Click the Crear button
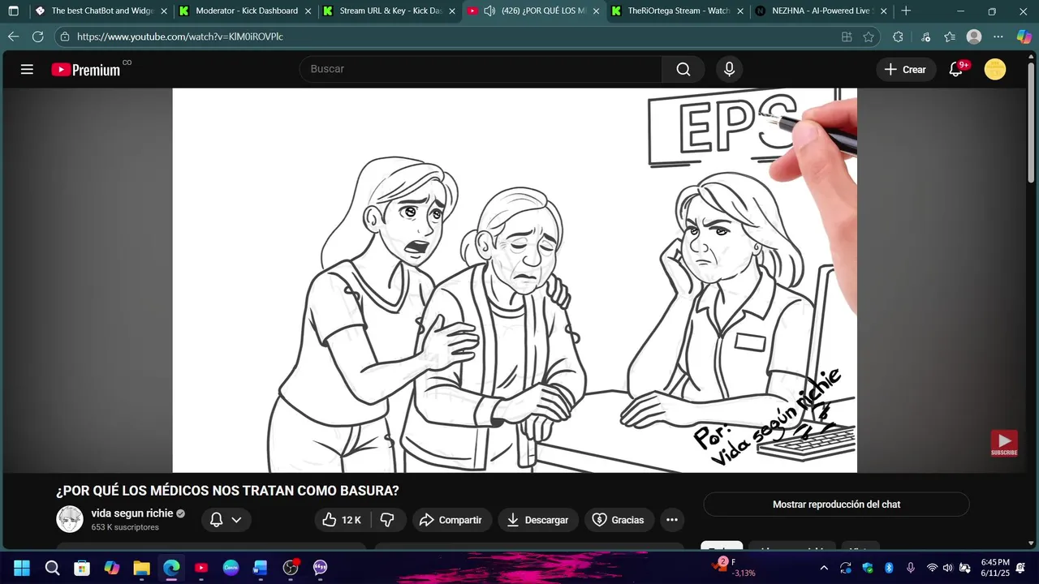 905,69
